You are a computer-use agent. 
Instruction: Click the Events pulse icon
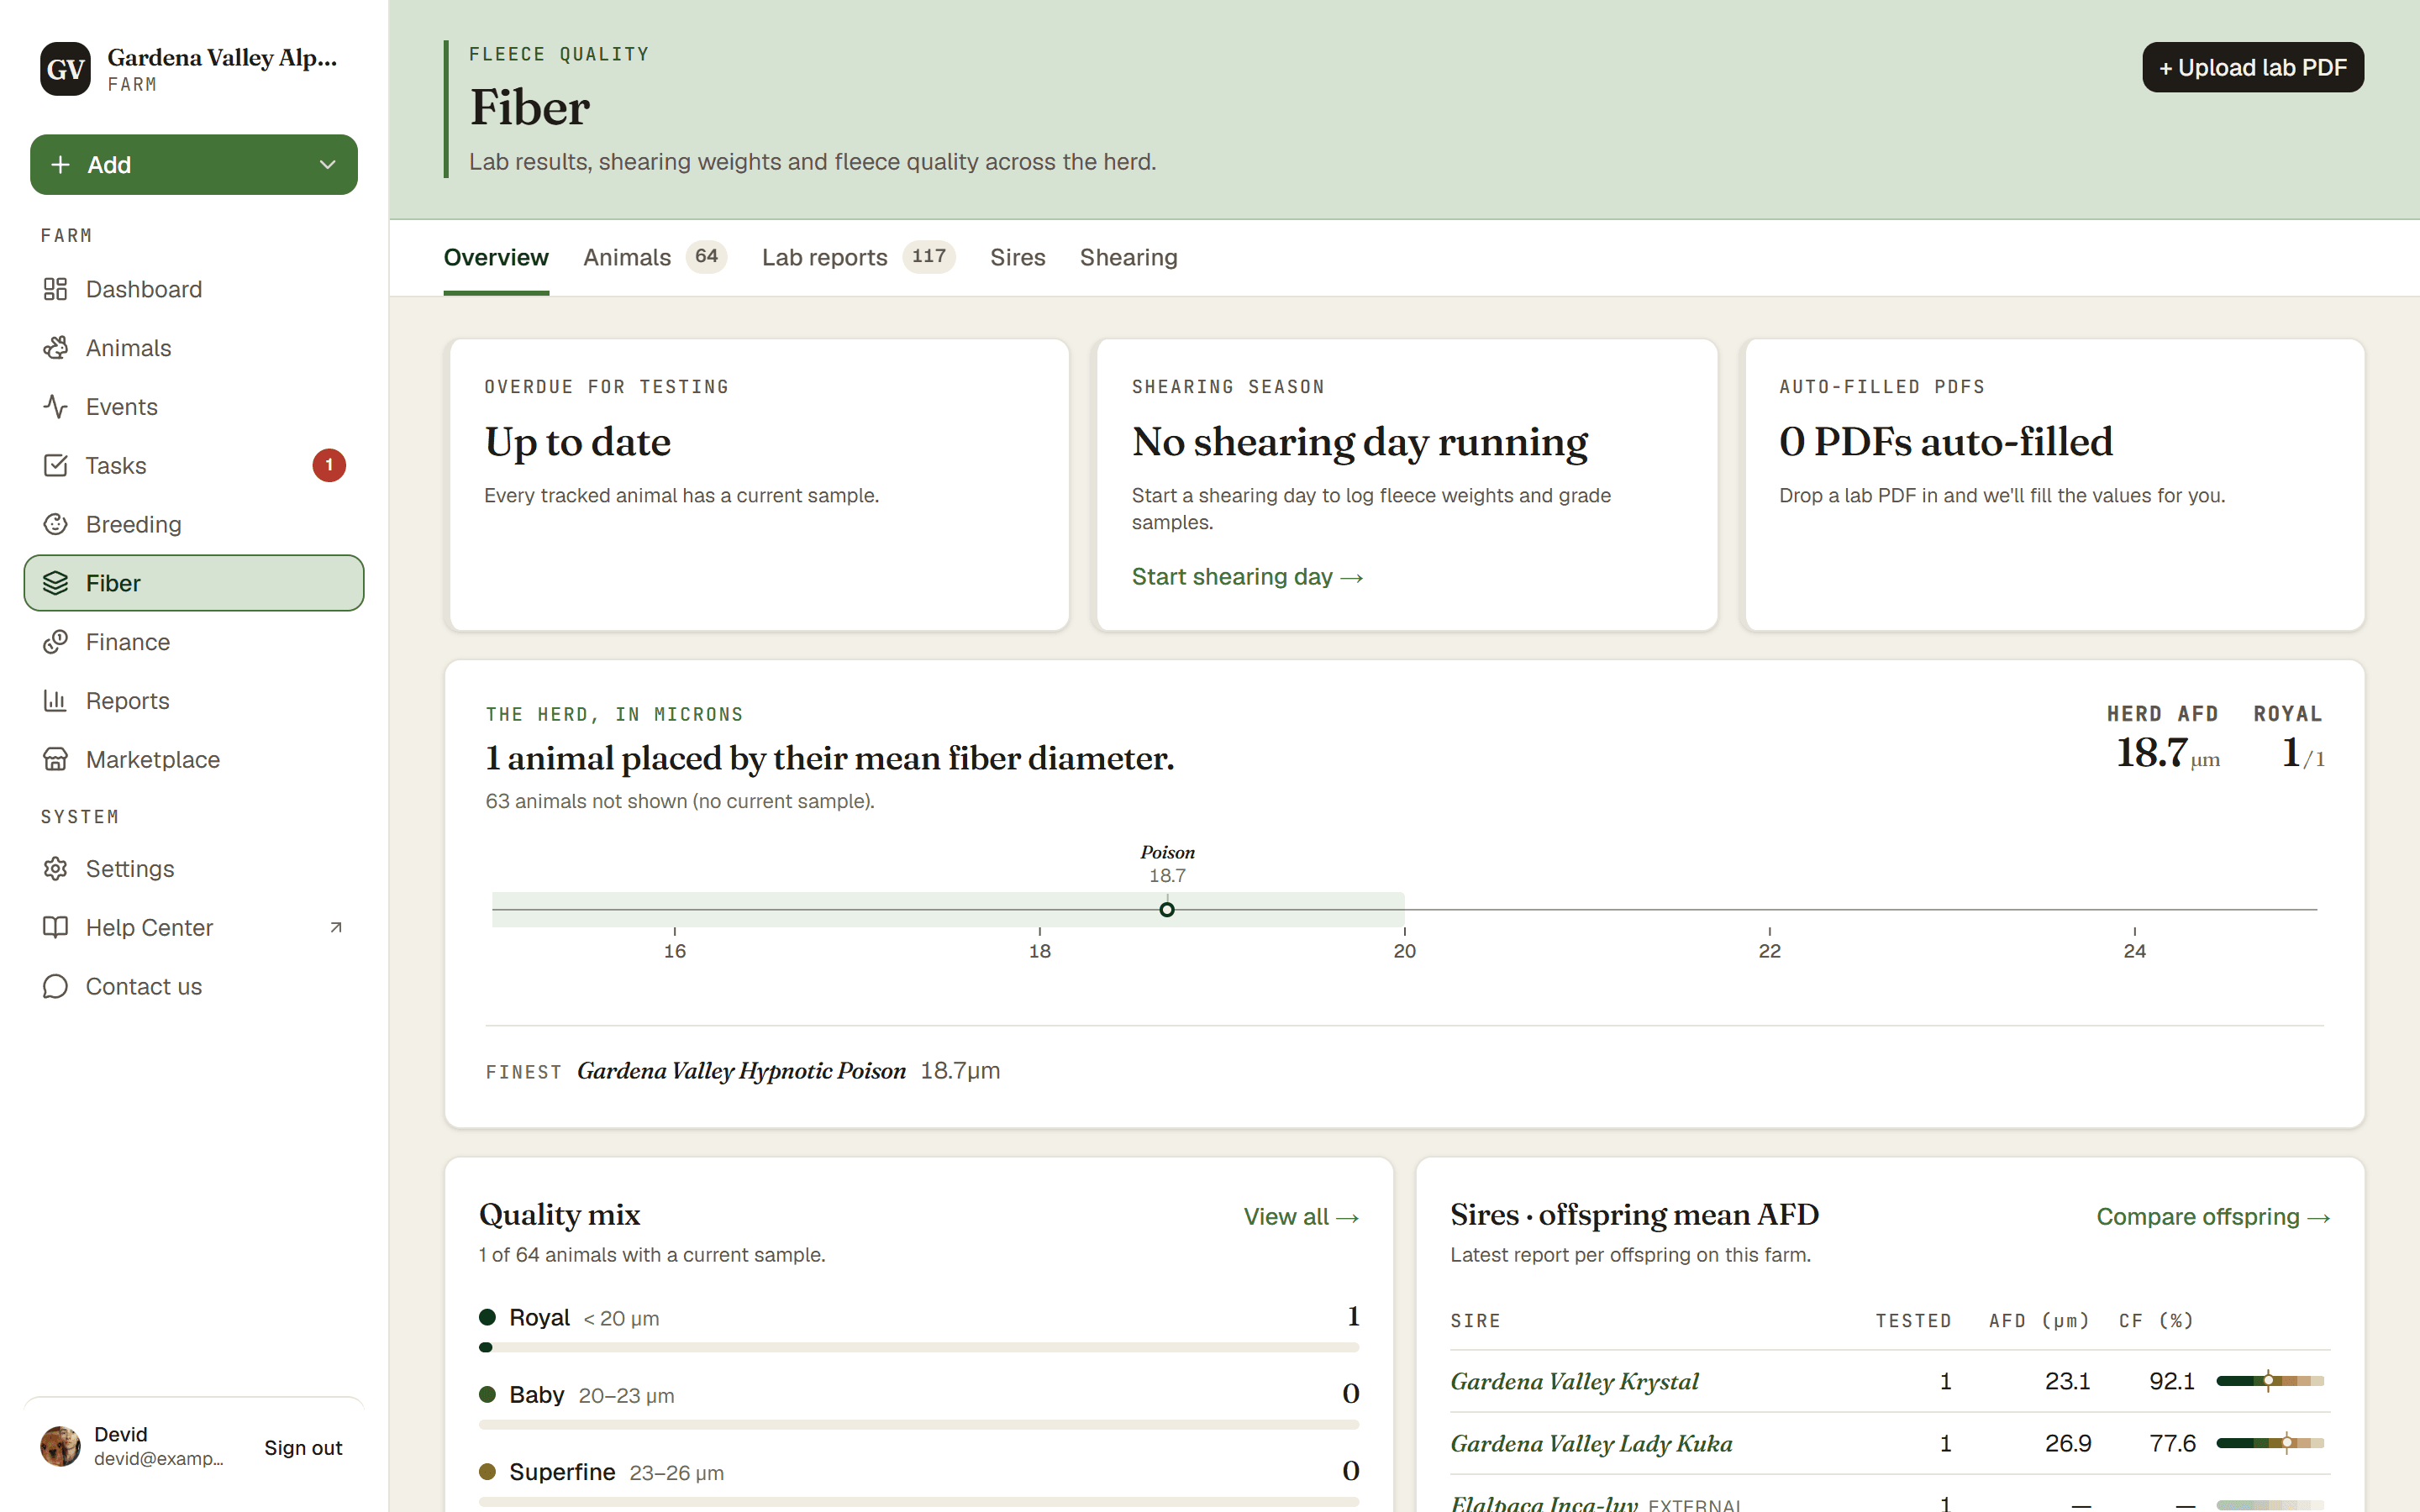pos(55,407)
